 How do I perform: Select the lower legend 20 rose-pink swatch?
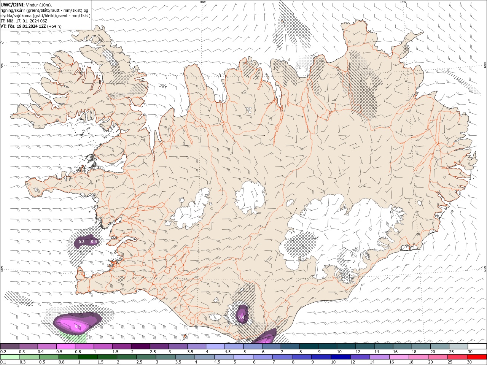[438, 357]
